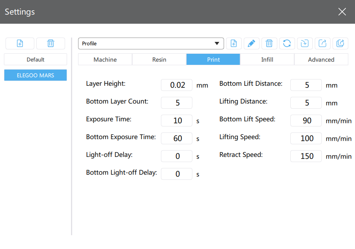Screen dimensions: 355x249
Task: Add a new printer in the left panel
Action: click(x=20, y=43)
